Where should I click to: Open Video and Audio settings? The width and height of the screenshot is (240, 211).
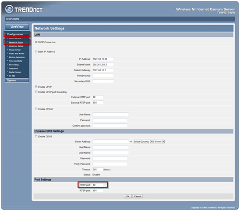(17, 53)
